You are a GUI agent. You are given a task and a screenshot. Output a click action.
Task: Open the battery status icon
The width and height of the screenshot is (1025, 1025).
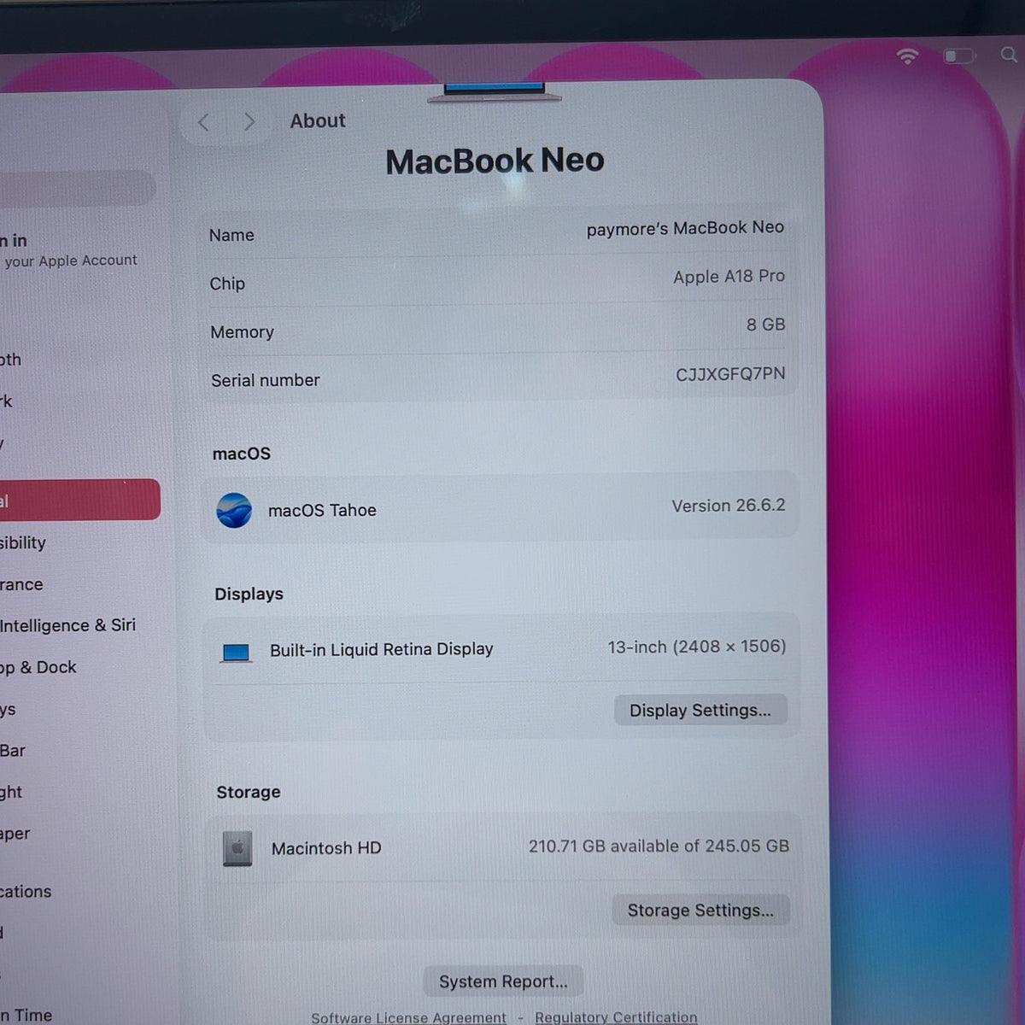(x=958, y=56)
